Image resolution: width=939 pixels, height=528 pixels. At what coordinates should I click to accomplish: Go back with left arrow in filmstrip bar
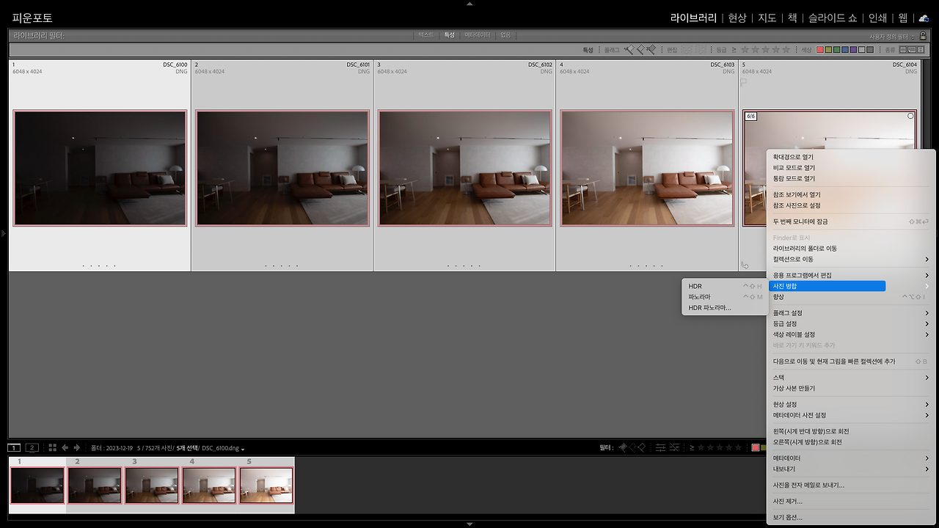(65, 447)
